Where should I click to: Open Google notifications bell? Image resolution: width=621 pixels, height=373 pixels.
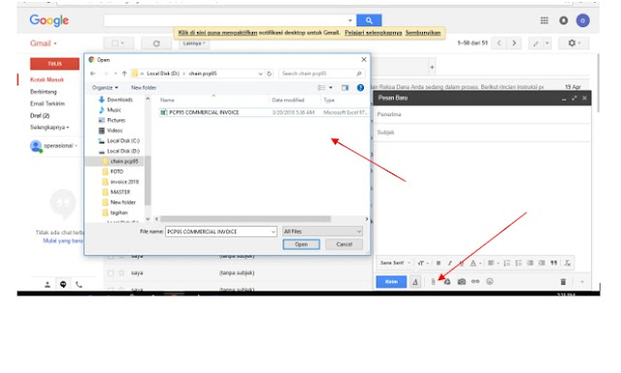point(563,20)
